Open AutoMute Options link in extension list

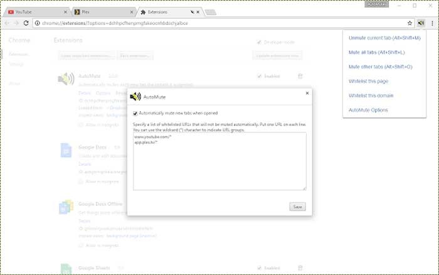(x=103, y=93)
